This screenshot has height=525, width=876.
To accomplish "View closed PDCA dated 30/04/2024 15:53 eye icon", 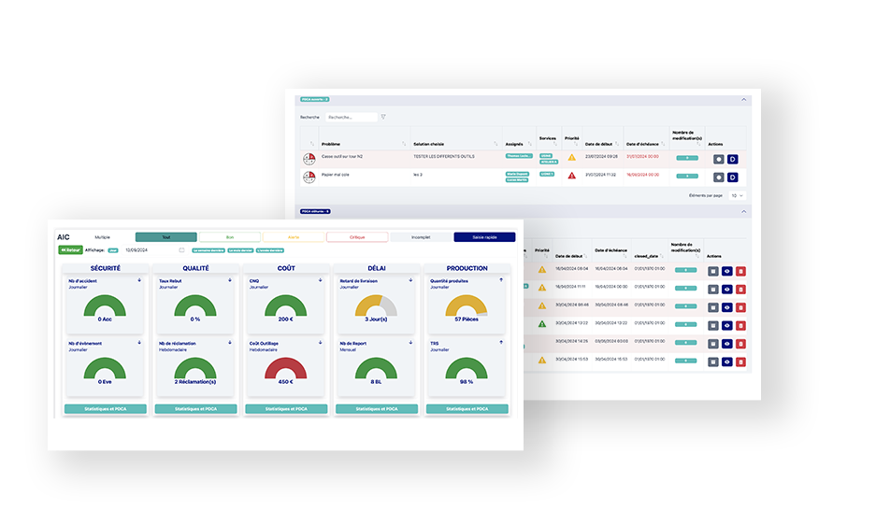I will tap(726, 362).
